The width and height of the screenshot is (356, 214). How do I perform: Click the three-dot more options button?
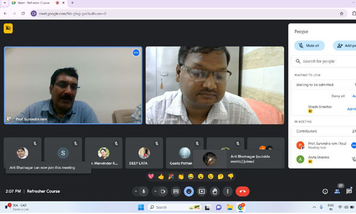tap(227, 191)
